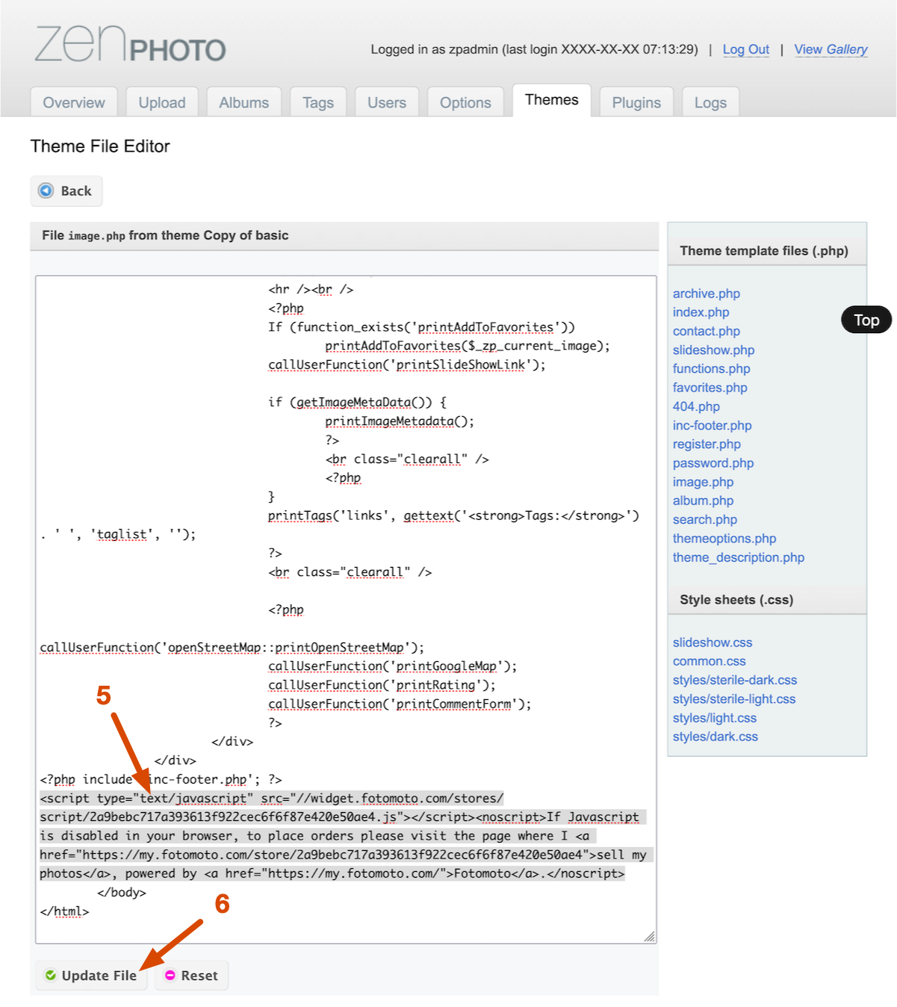
Task: Select the Users tab
Action: click(x=387, y=102)
